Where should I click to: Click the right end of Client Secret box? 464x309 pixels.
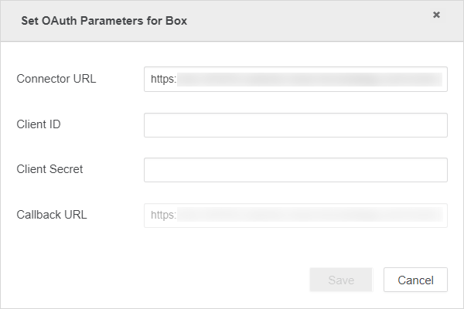[x=437, y=170]
